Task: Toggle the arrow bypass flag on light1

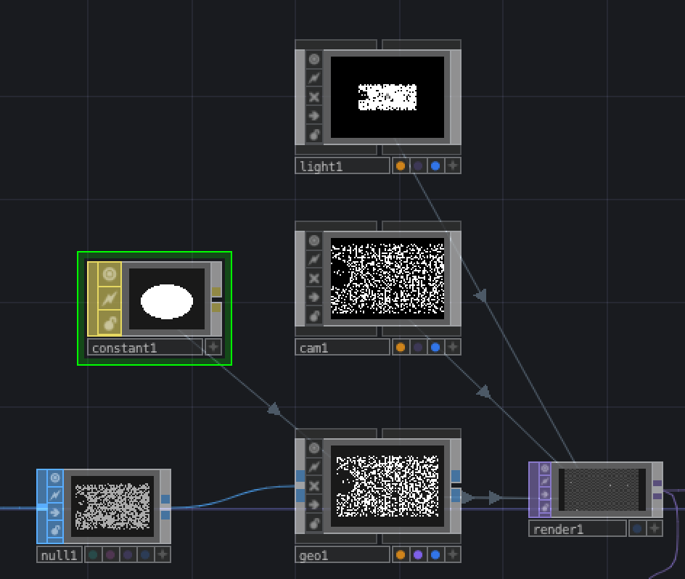Action: pos(314,116)
